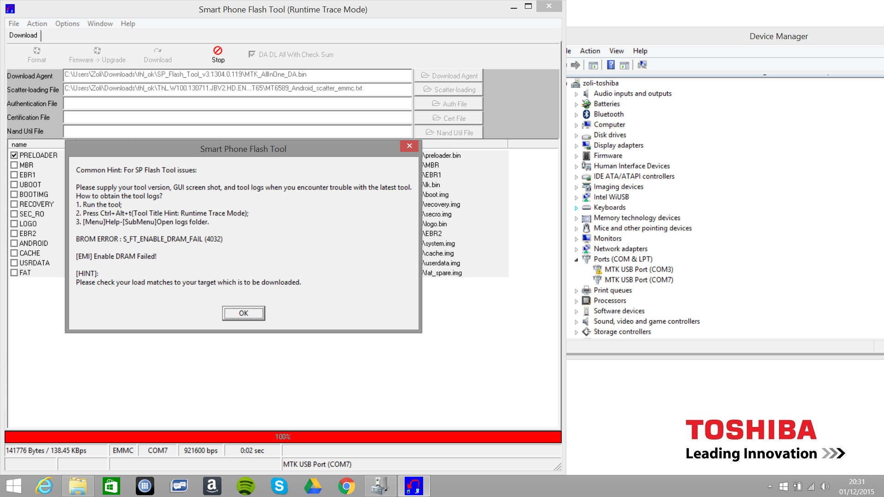Click OK in the error dialog
The width and height of the screenshot is (884, 497).
(x=244, y=313)
